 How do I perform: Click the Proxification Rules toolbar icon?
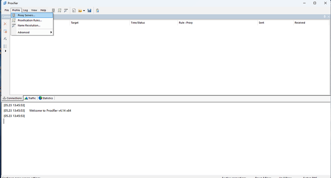pyautogui.click(x=59, y=10)
